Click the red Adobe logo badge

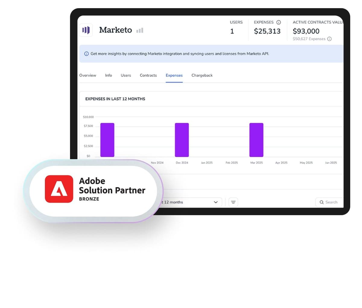(59, 189)
